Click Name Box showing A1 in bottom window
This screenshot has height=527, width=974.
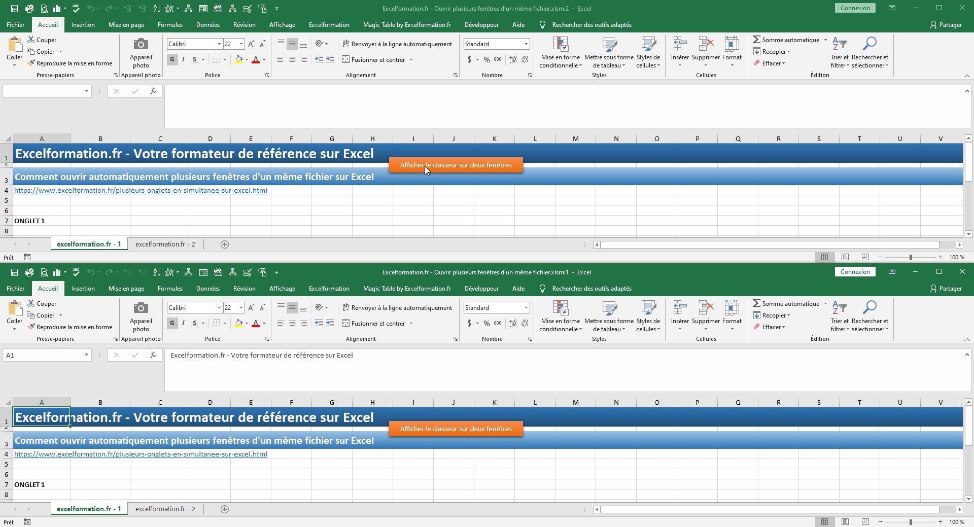click(x=43, y=355)
